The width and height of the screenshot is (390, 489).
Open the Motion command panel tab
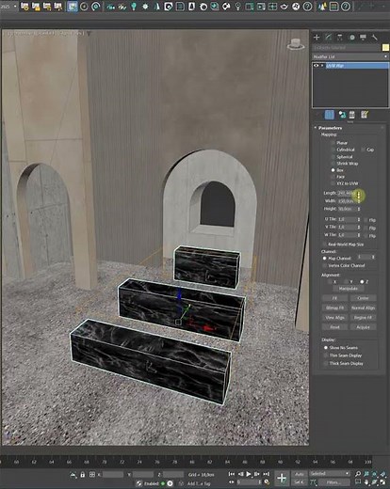[x=352, y=38]
